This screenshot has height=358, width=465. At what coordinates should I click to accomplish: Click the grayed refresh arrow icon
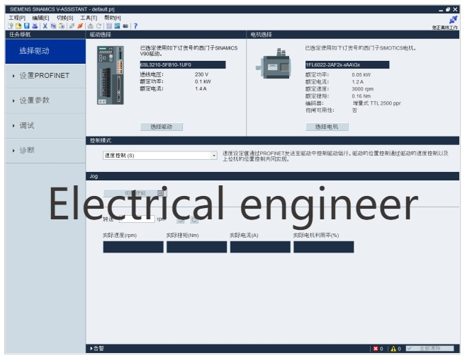tap(99, 26)
